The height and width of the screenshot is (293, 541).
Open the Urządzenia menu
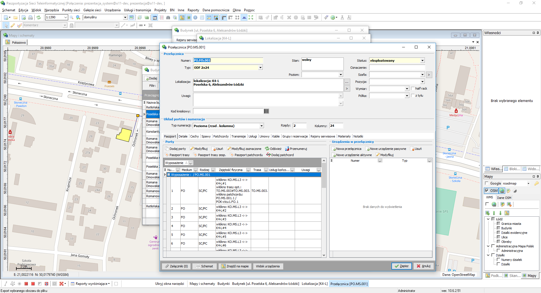point(112,10)
